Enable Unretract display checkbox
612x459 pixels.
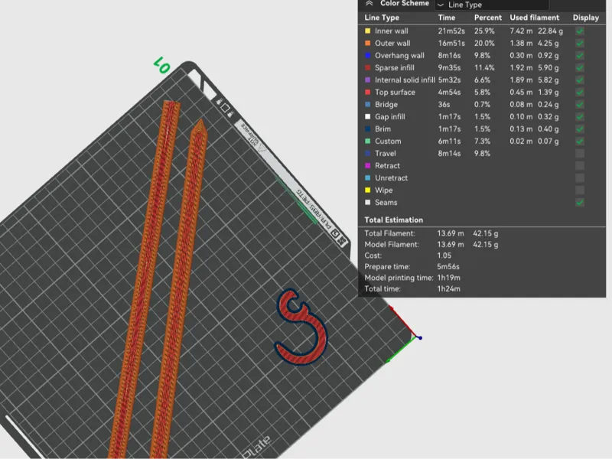(580, 178)
